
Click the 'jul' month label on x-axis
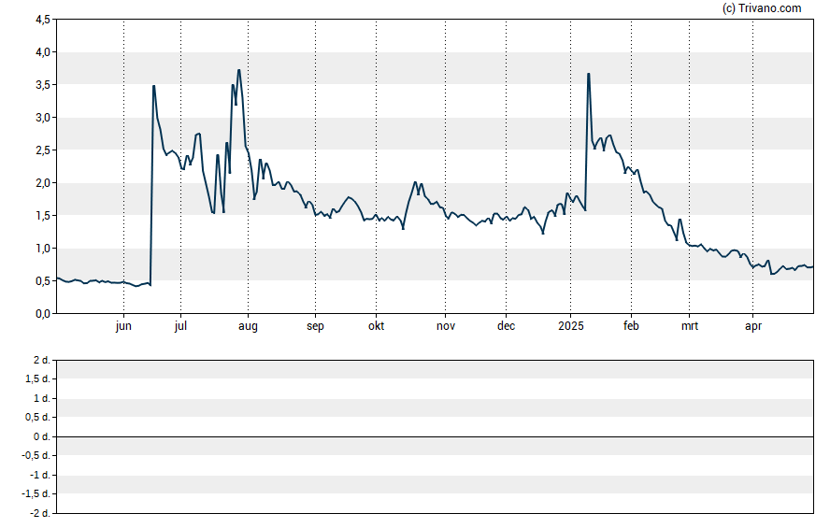tap(180, 326)
